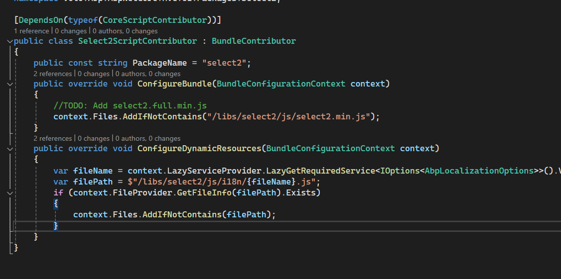Click the BundleContributor base class name
This screenshot has width=561, height=279.
(254, 41)
